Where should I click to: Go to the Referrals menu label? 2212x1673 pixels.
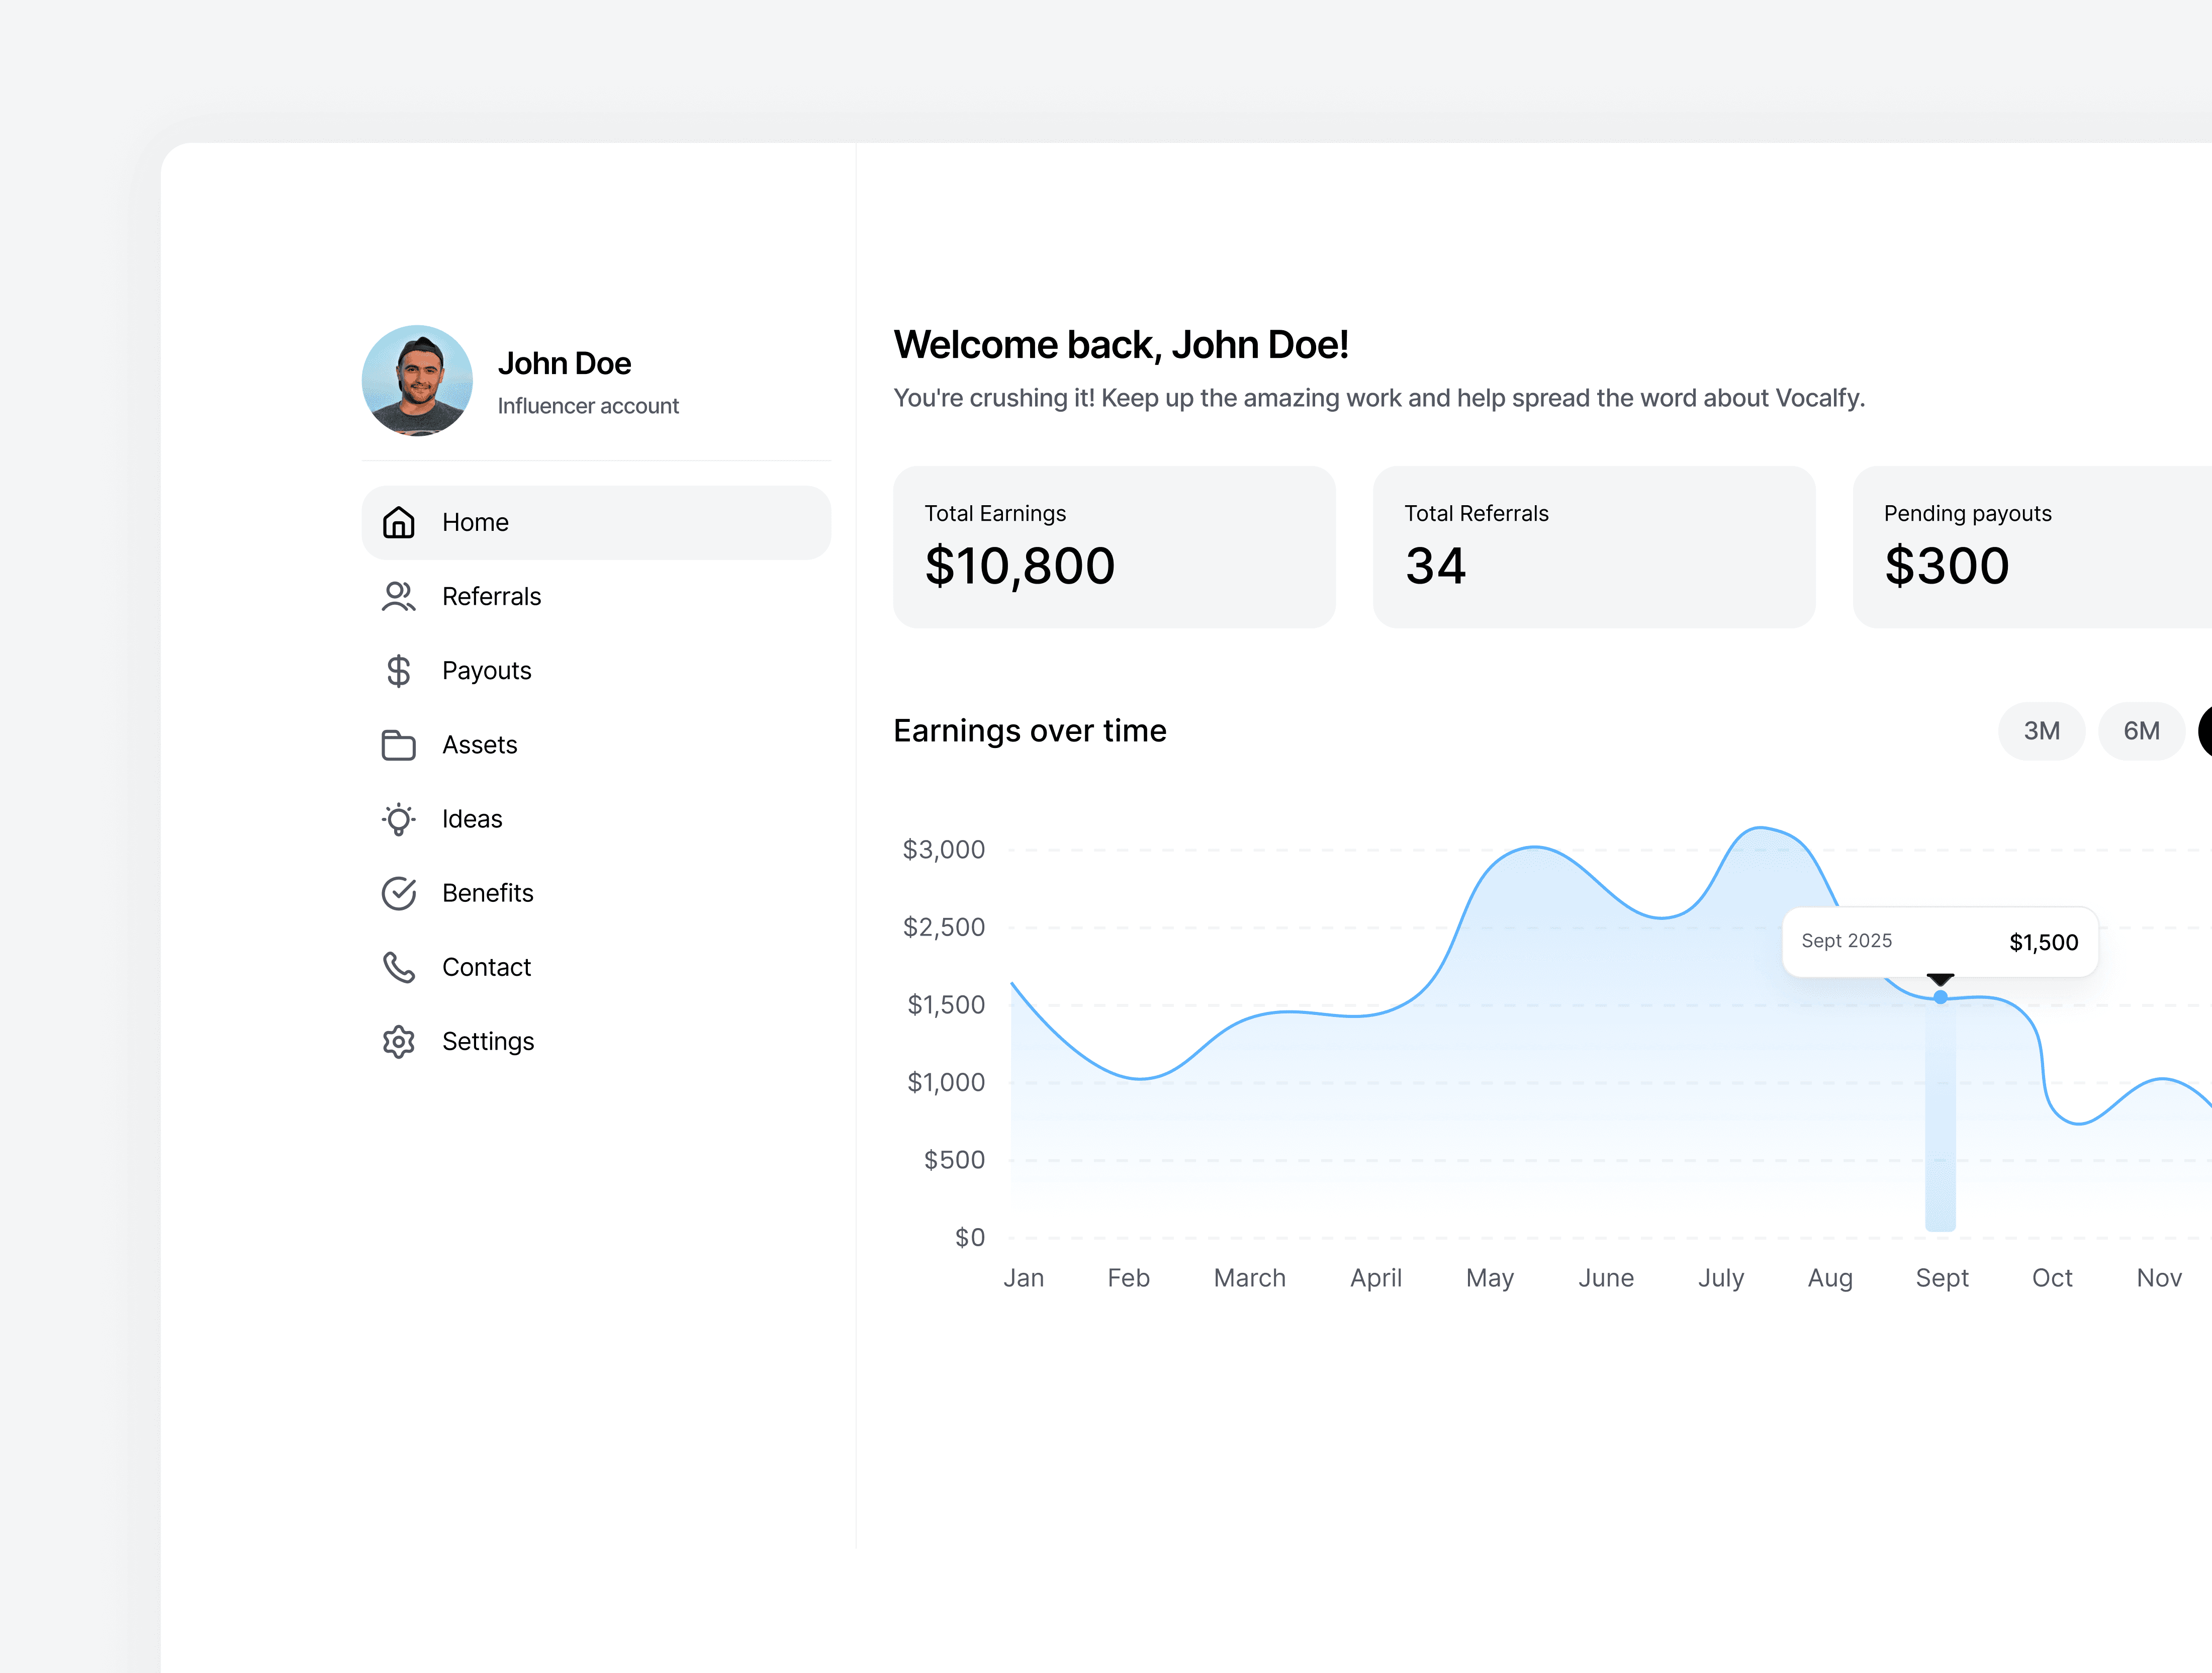[x=491, y=596]
